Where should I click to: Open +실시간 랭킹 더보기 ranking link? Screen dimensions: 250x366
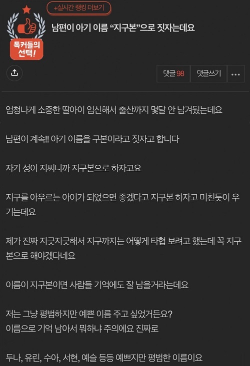point(79,7)
